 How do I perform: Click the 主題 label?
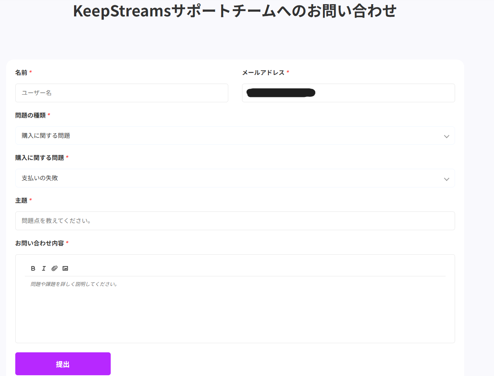[x=21, y=200]
